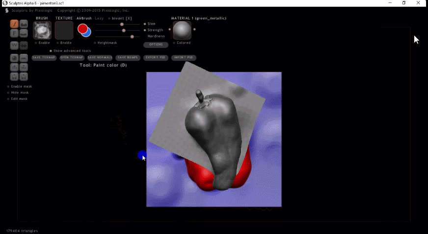This screenshot has height=234, width=428.
Task: Click the "179404 triangles" status text
Action: click(x=22, y=231)
